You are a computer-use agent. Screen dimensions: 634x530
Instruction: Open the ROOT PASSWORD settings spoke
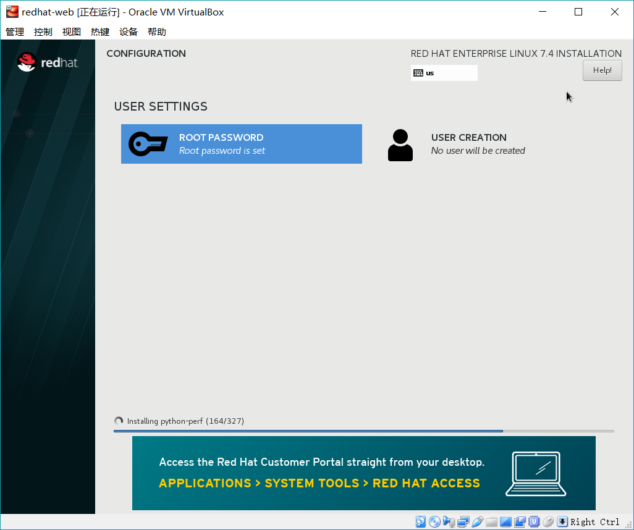(242, 144)
